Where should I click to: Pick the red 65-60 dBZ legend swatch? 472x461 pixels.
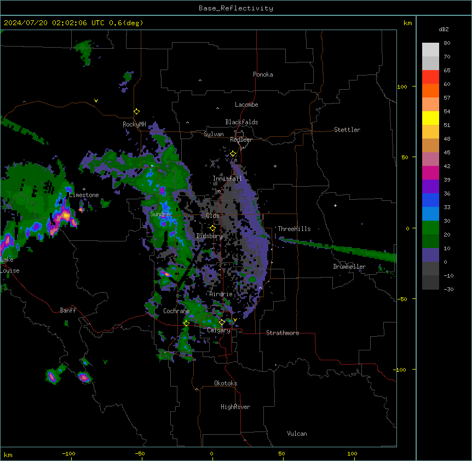(430, 77)
